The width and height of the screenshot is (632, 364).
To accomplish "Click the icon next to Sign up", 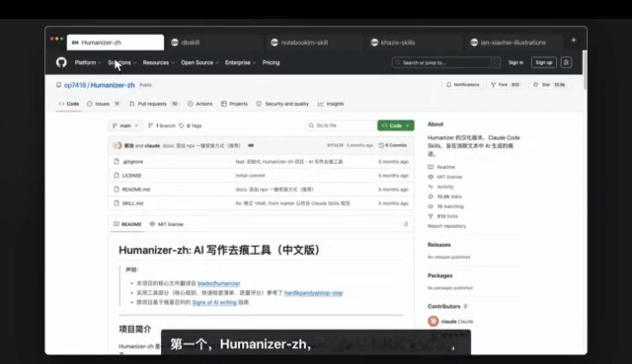I will tap(566, 63).
